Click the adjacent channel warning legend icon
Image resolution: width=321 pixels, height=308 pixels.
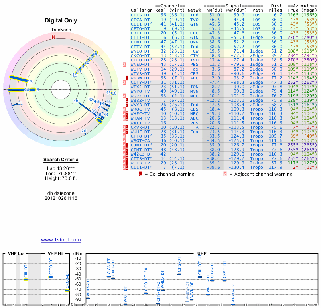225,174
